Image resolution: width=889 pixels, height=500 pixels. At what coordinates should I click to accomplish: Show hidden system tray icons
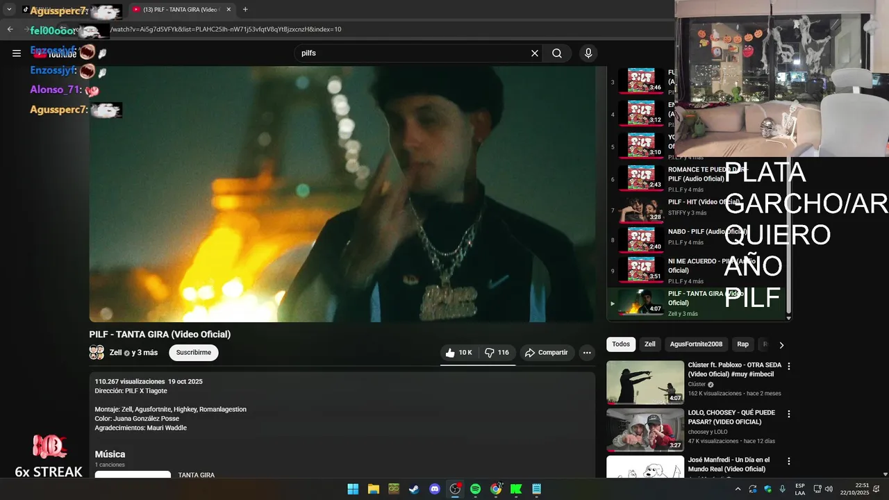click(738, 489)
